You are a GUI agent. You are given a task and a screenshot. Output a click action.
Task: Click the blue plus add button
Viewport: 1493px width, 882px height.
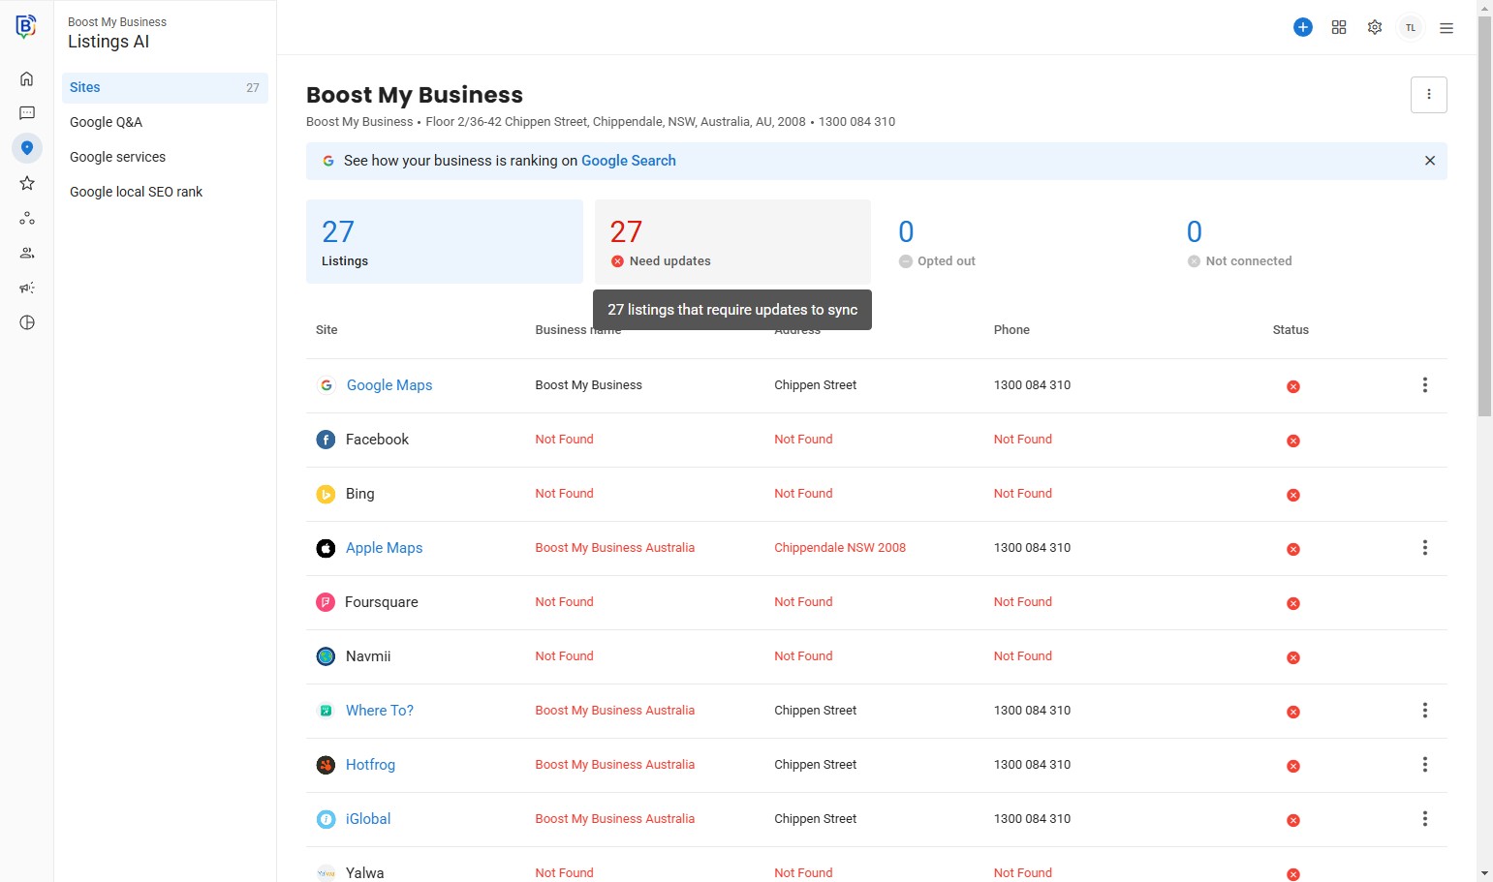point(1303,27)
